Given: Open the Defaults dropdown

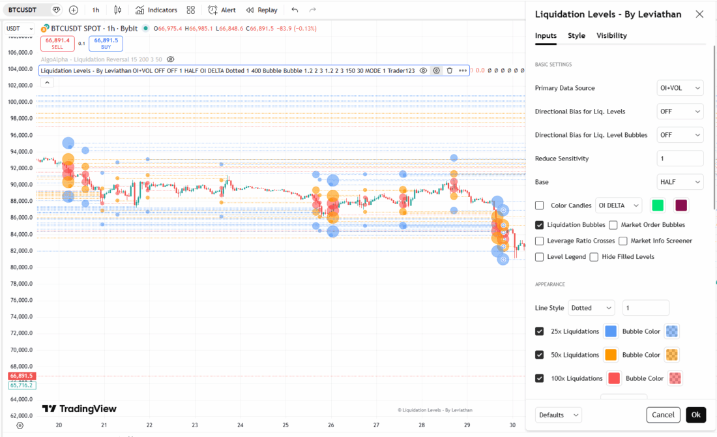Looking at the screenshot, I should pyautogui.click(x=559, y=415).
